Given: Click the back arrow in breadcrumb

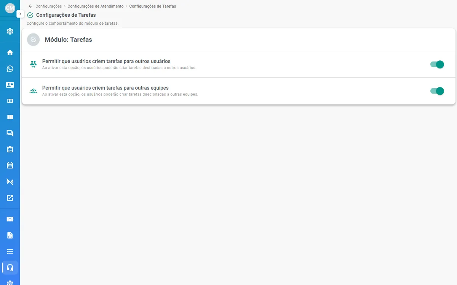Looking at the screenshot, I should coord(30,6).
